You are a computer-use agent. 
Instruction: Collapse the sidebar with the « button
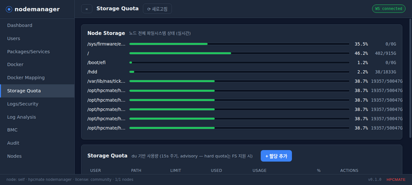(87, 9)
